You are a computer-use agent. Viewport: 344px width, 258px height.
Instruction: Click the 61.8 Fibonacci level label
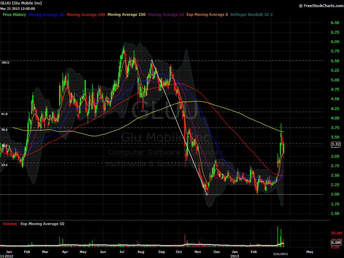(x=4, y=114)
